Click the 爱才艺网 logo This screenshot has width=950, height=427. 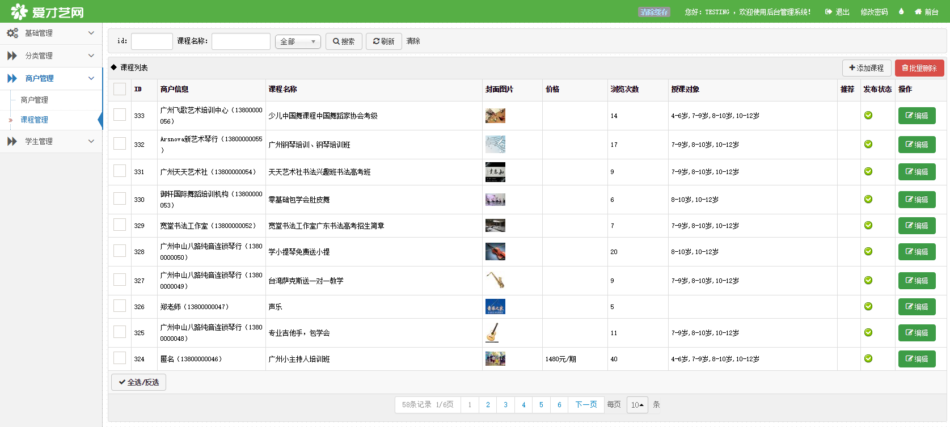pyautogui.click(x=48, y=11)
